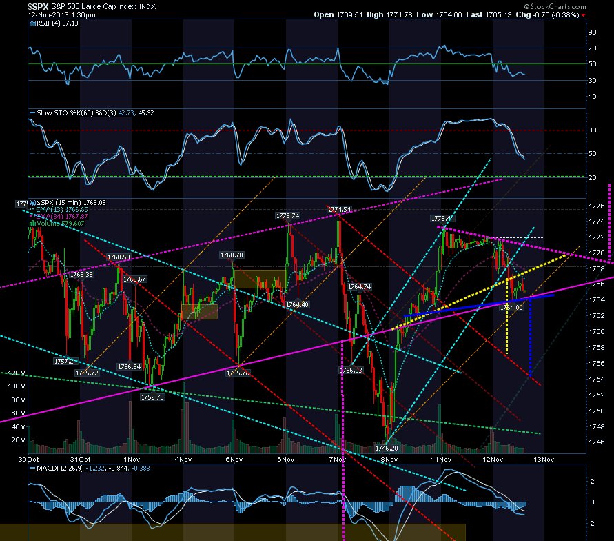Click the 31Oct date axis label

click(80, 459)
